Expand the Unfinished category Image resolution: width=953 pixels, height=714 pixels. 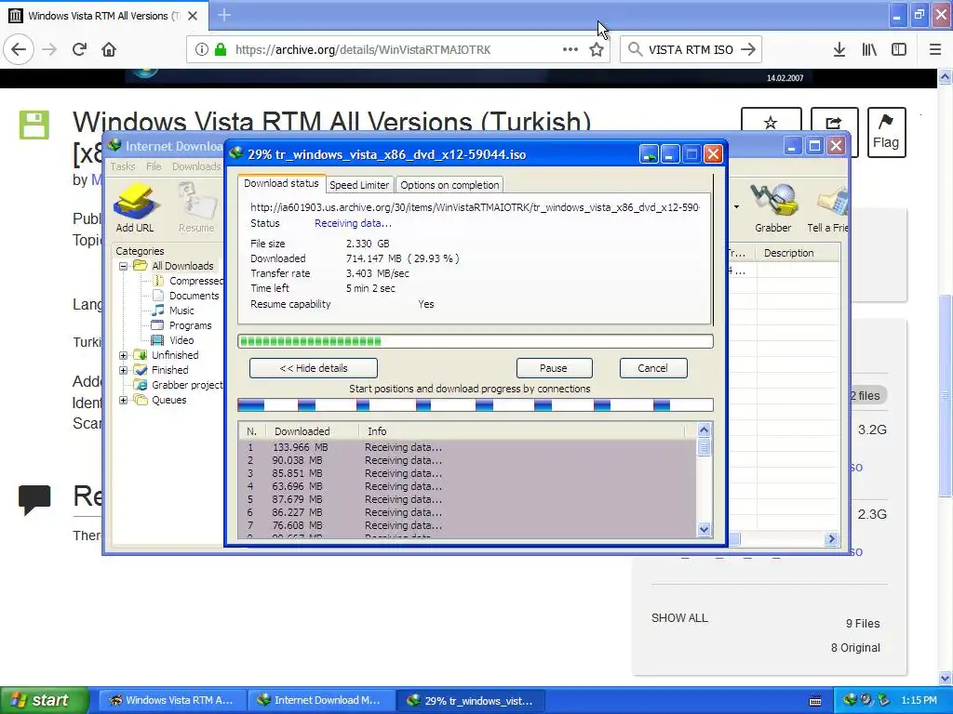pos(123,355)
